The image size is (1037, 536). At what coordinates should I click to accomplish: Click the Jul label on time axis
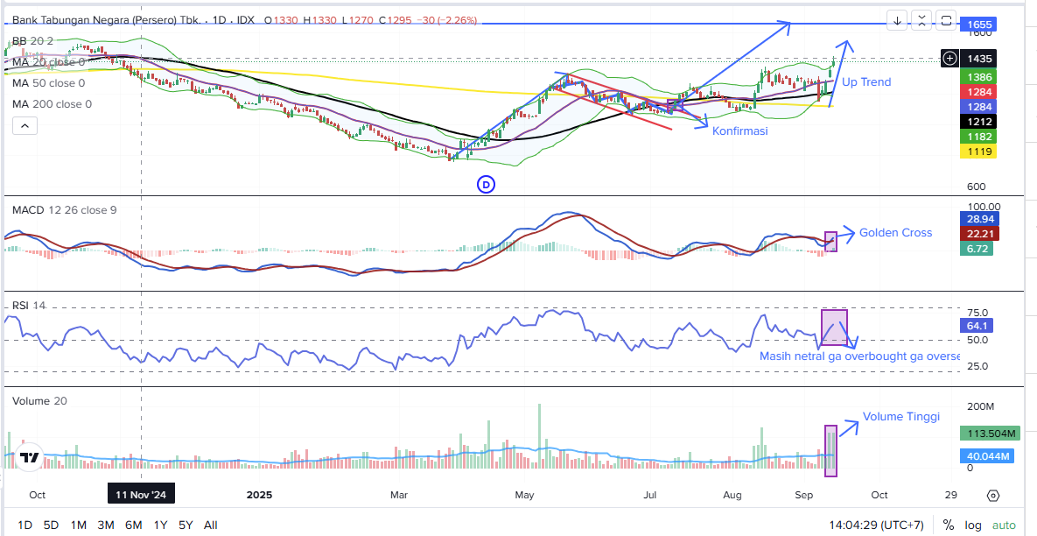click(650, 495)
